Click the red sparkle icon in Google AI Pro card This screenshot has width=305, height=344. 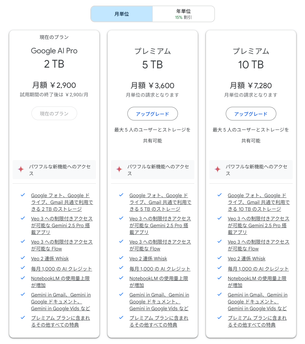coord(21,169)
